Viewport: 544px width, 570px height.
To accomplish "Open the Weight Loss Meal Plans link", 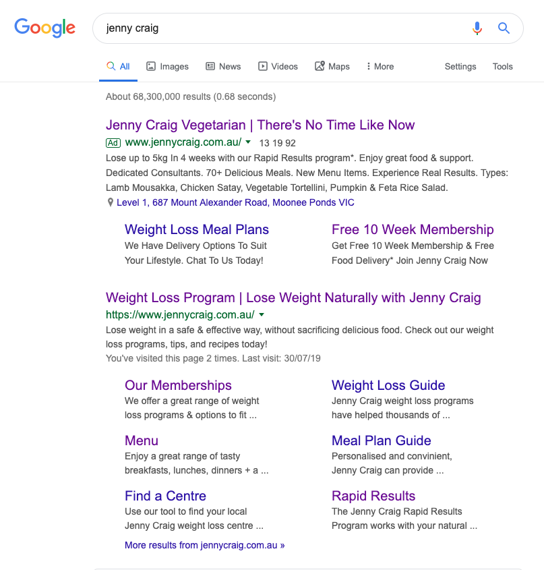I will tap(197, 229).
